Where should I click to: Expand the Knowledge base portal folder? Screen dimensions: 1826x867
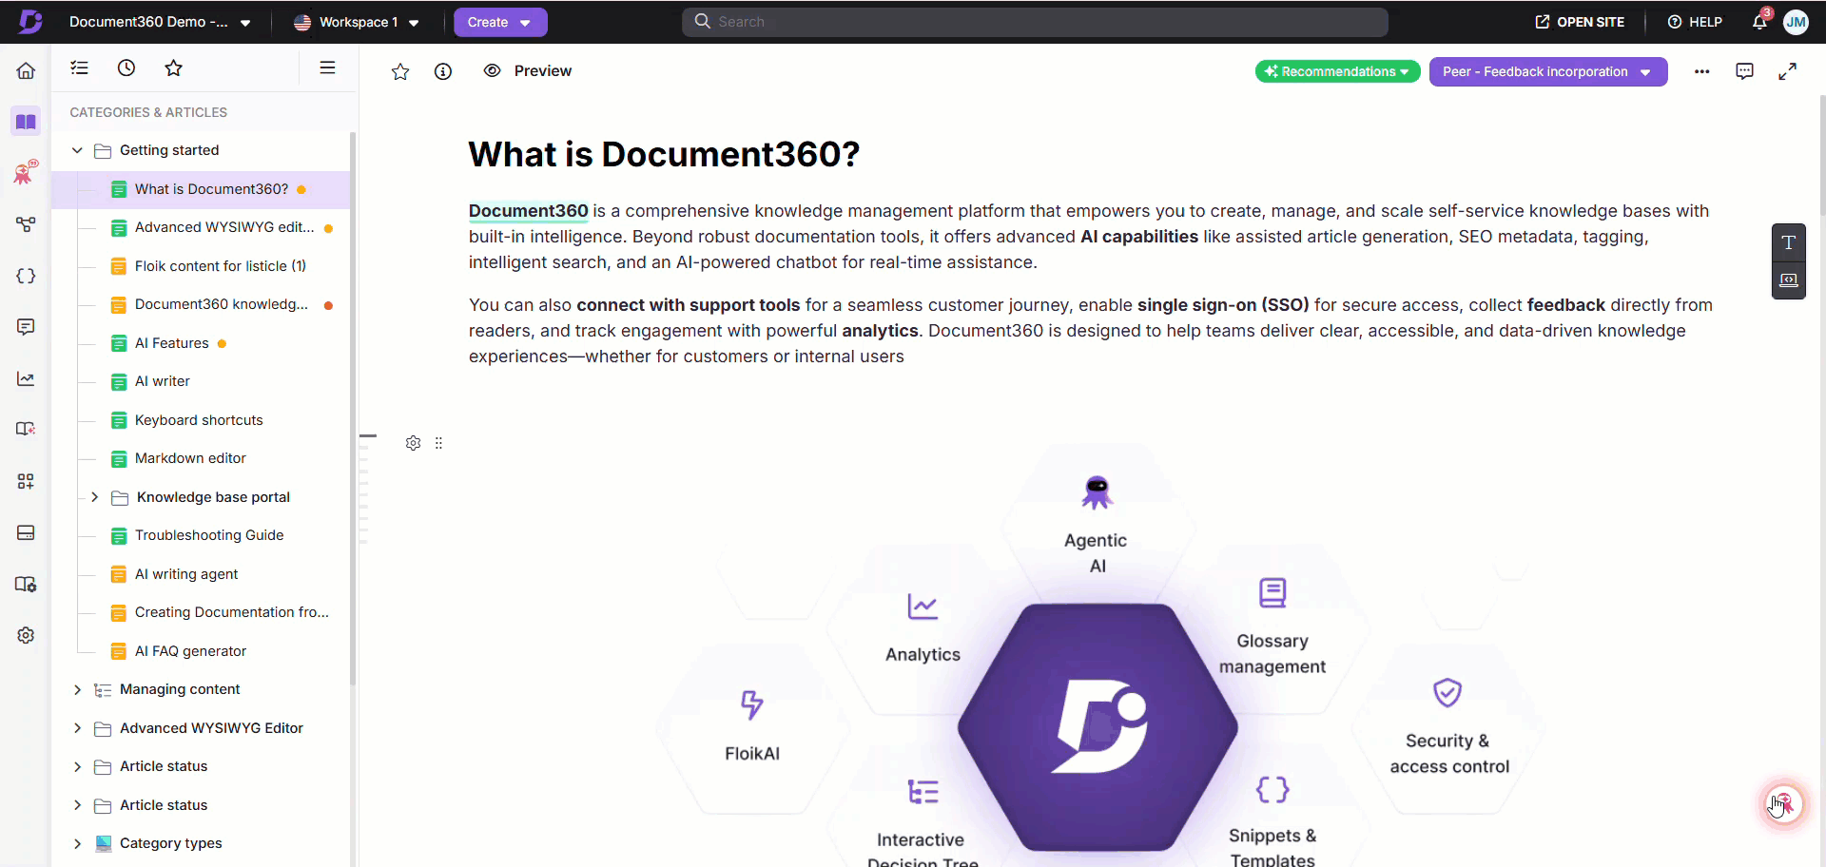95,497
